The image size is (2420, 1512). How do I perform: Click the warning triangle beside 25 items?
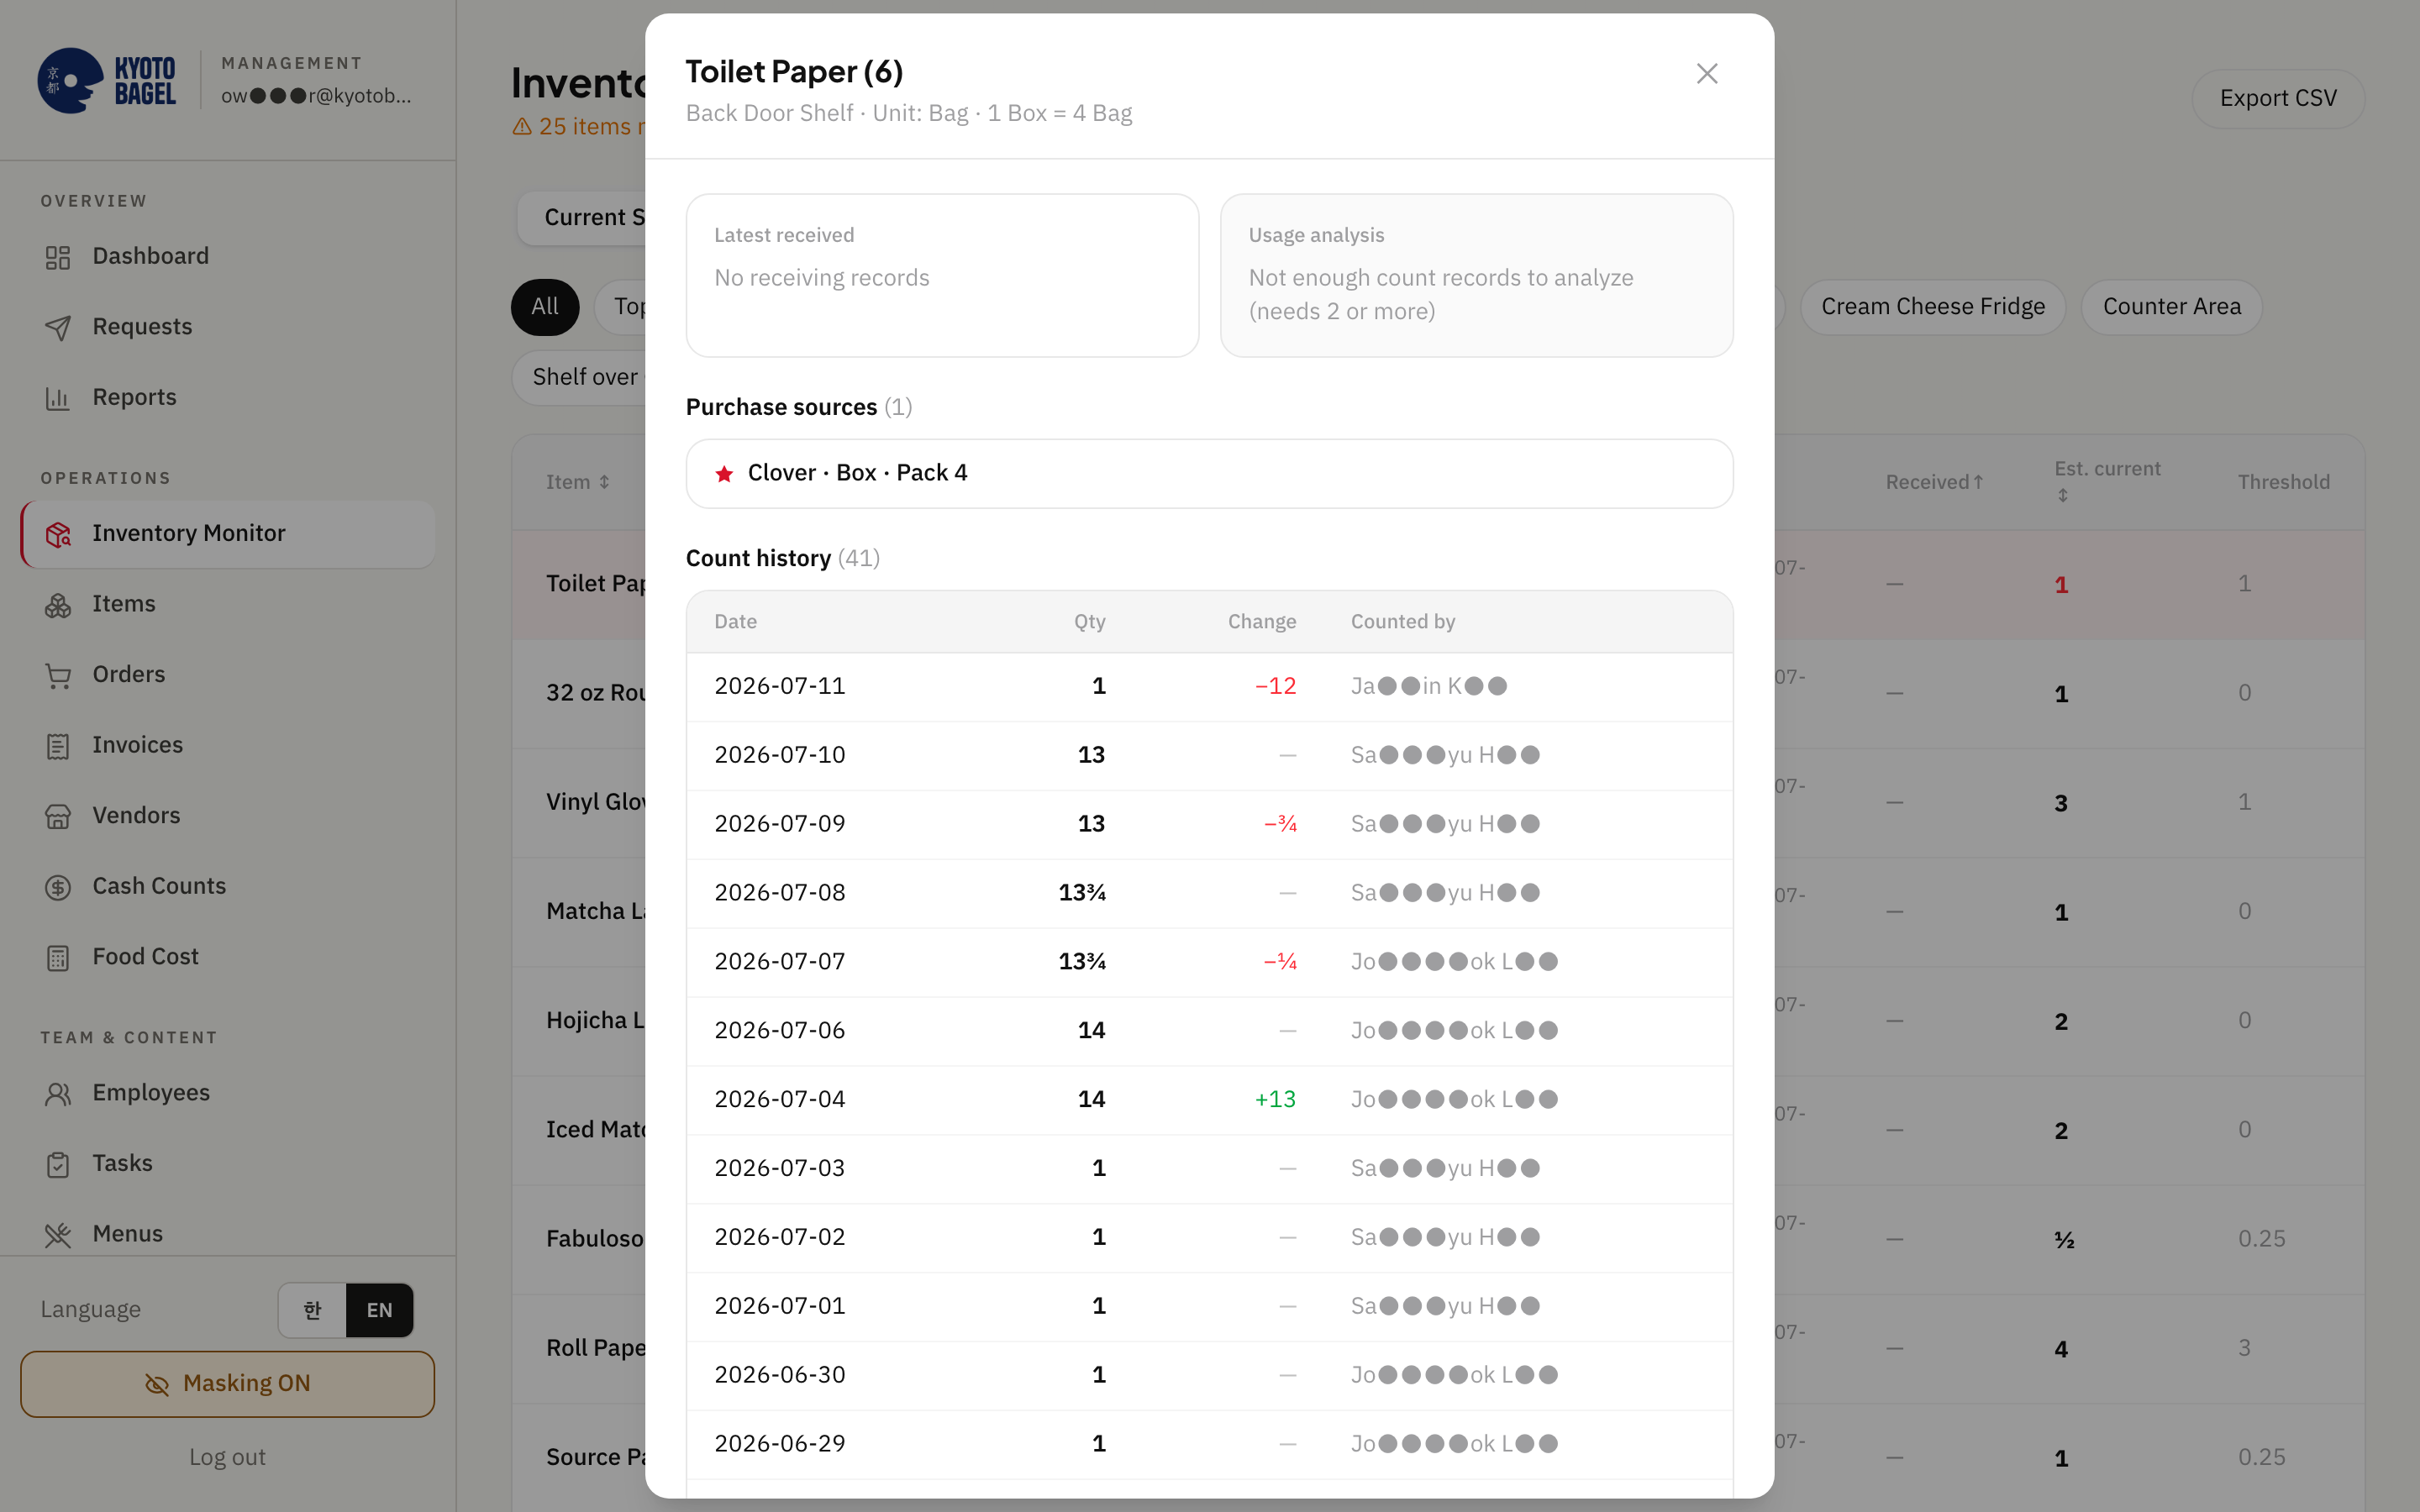522,127
